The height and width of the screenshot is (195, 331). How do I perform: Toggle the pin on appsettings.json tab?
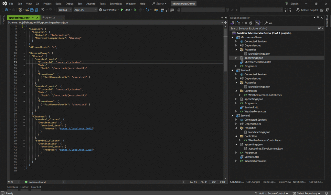click(34, 17)
